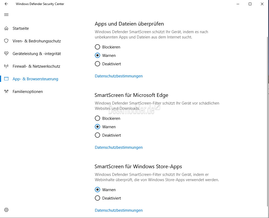Image resolution: width=269 pixels, height=218 pixels.
Task: Click the Windows Defender Security Center title
Action: pos(40,4)
